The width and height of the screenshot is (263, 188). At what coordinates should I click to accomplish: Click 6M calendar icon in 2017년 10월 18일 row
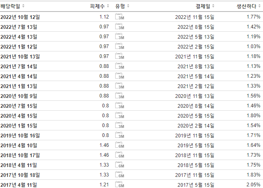(120, 174)
